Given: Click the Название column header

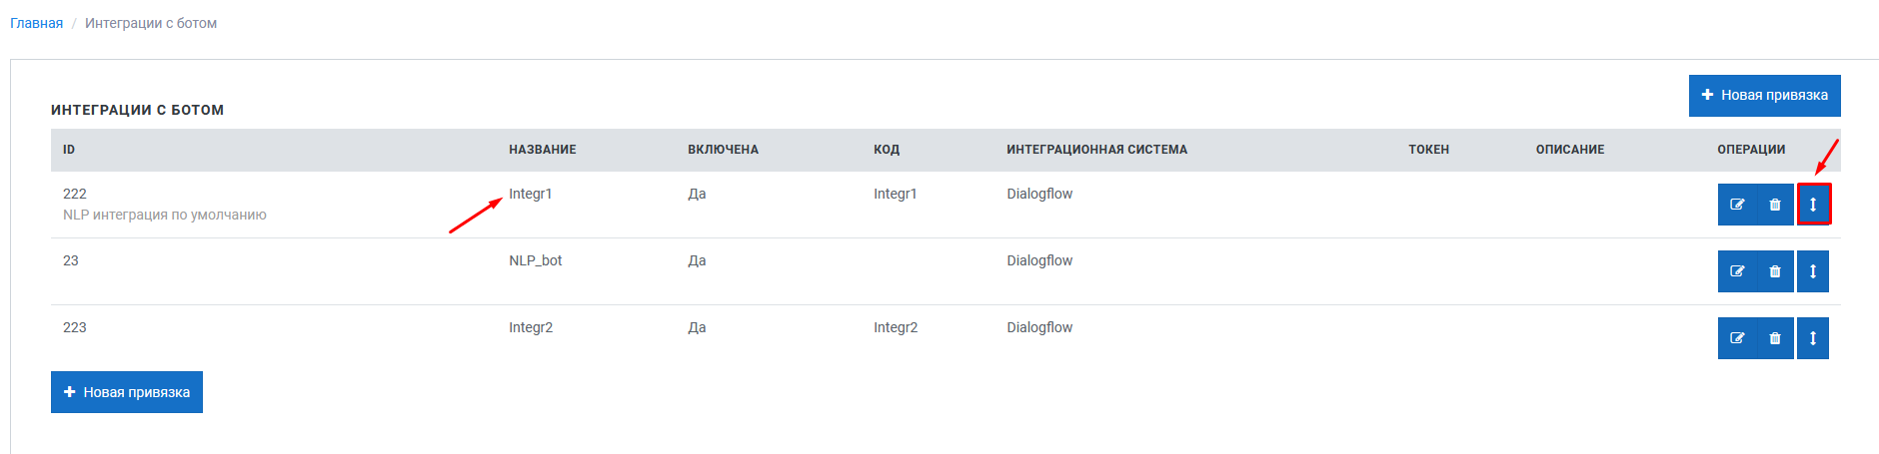Looking at the screenshot, I should coord(543,150).
